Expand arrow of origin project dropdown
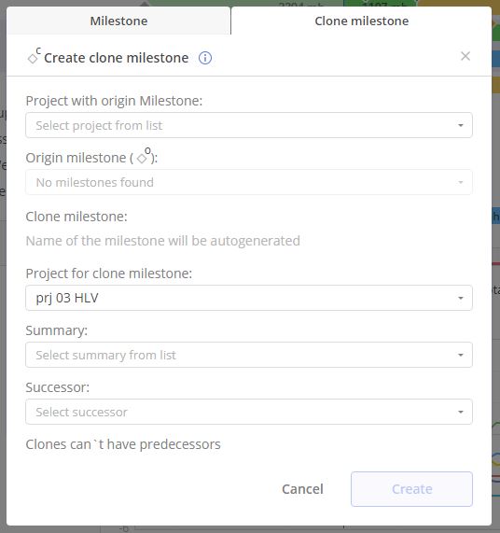 [x=461, y=125]
